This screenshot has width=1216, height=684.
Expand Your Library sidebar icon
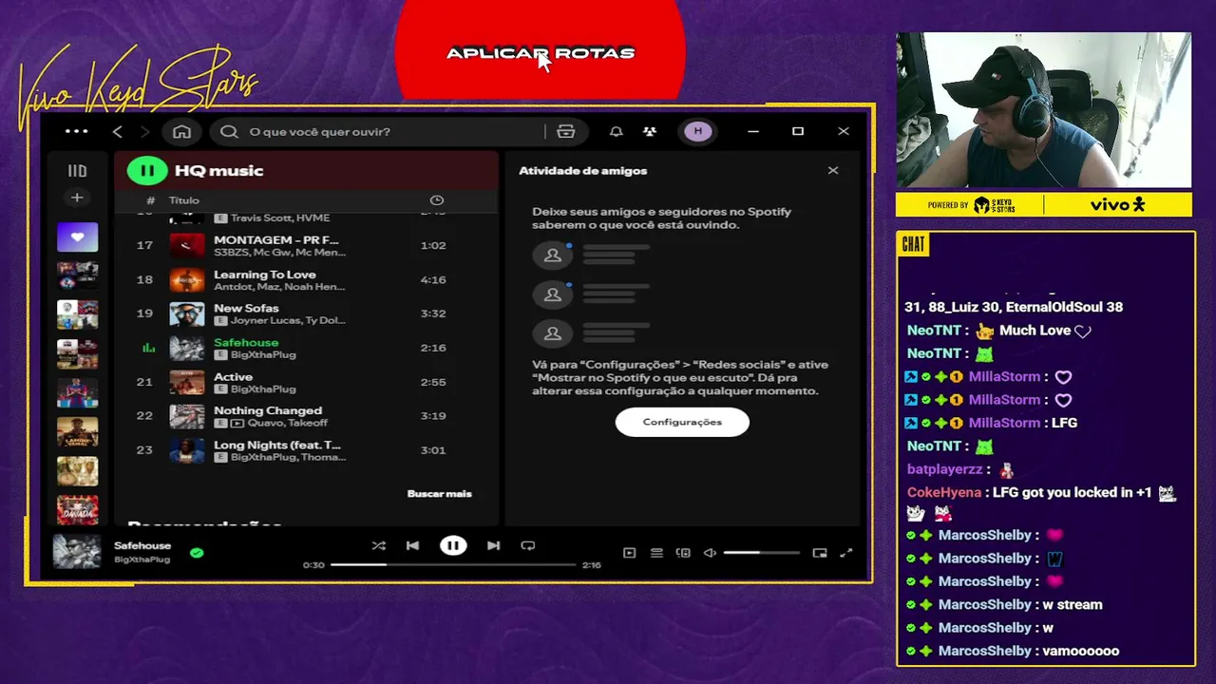(x=77, y=171)
